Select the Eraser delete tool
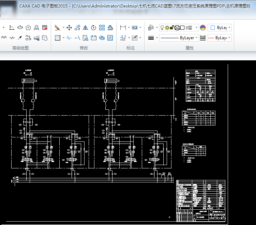The height and width of the screenshot is (225, 256). click(x=57, y=28)
